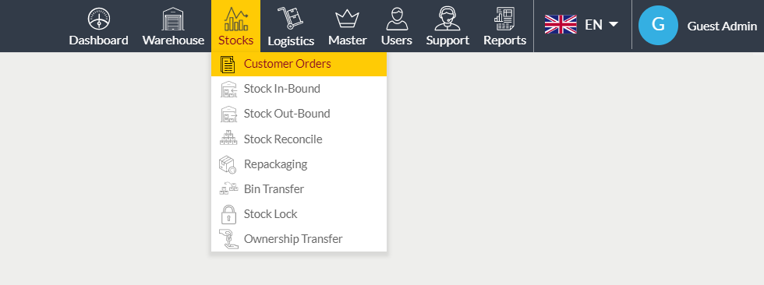Select Customer Orders menu entry

(299, 64)
